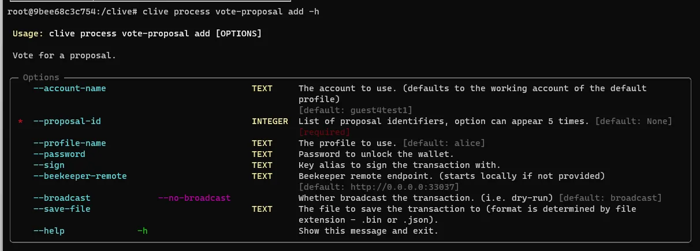Image resolution: width=700 pixels, height=251 pixels.
Task: Click the Options section header
Action: pos(41,77)
